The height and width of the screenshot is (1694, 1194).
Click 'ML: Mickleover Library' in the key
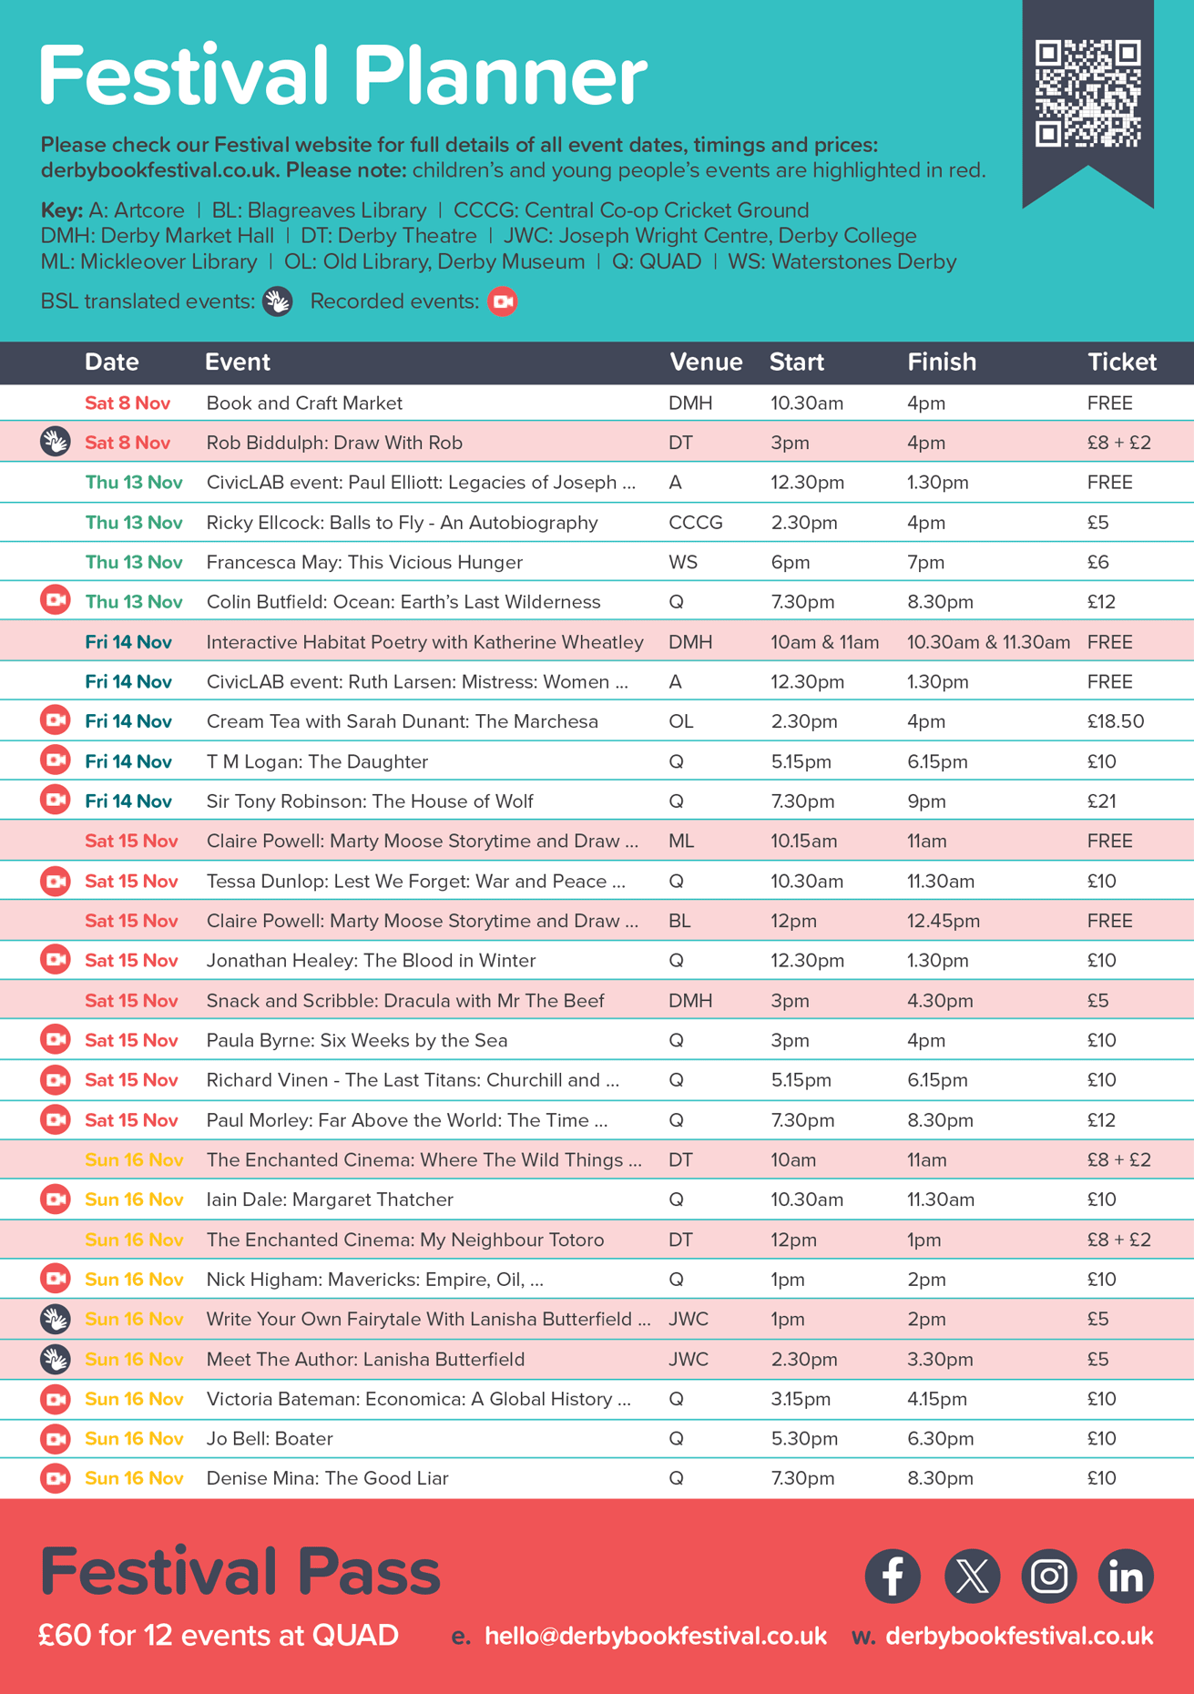coord(148,261)
